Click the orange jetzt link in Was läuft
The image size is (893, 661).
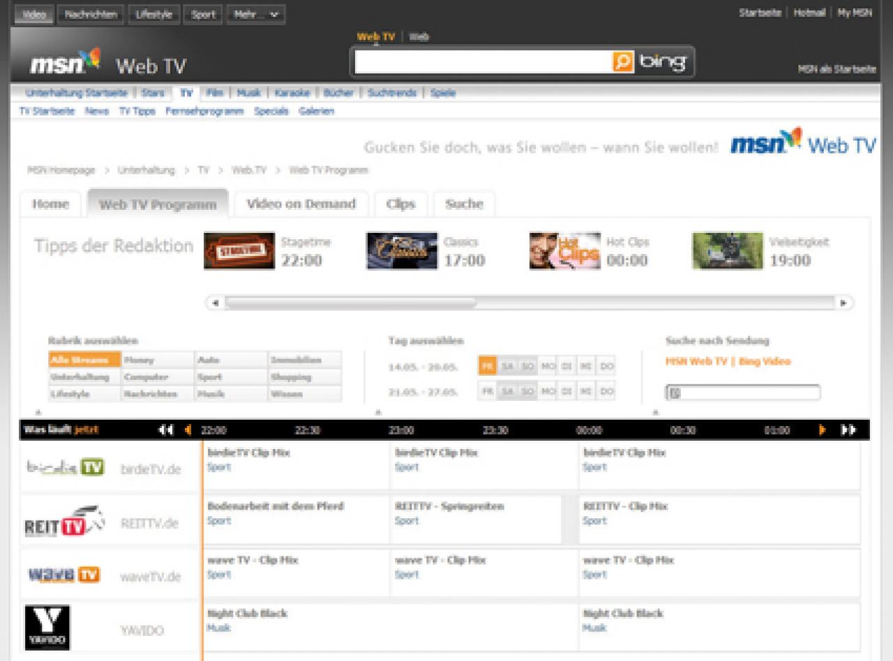coord(87,430)
